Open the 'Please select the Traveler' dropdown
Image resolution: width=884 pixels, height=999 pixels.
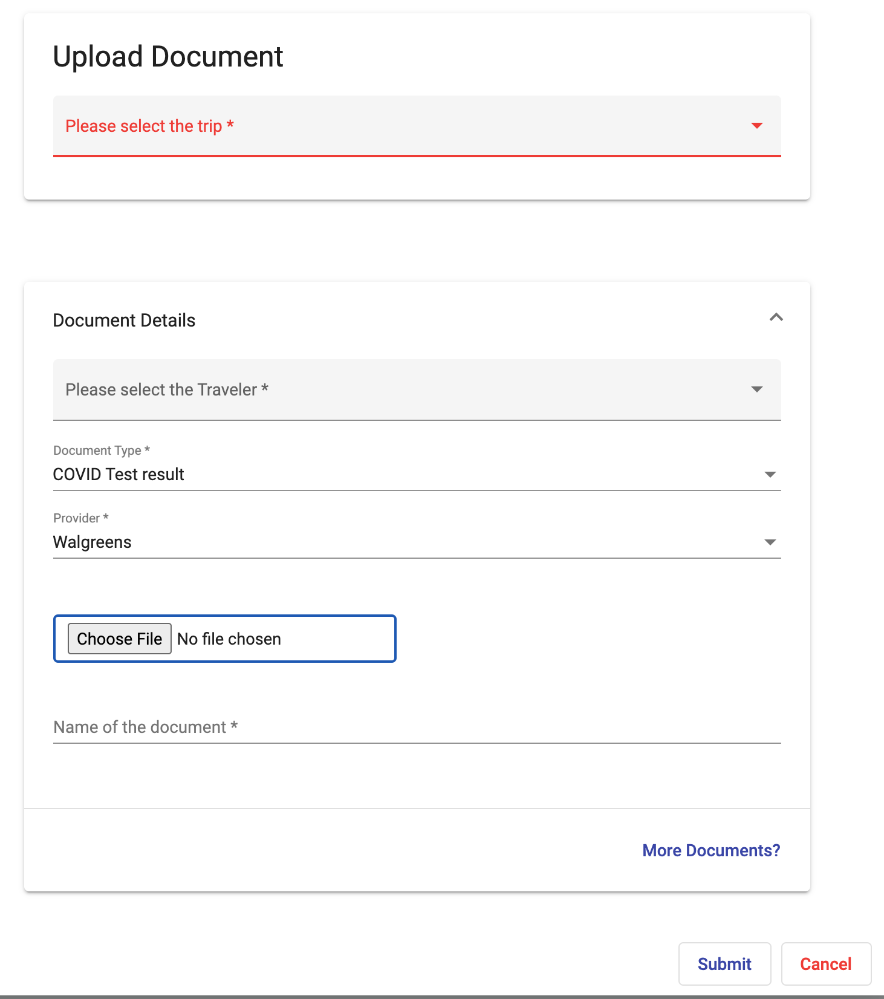(x=399, y=389)
